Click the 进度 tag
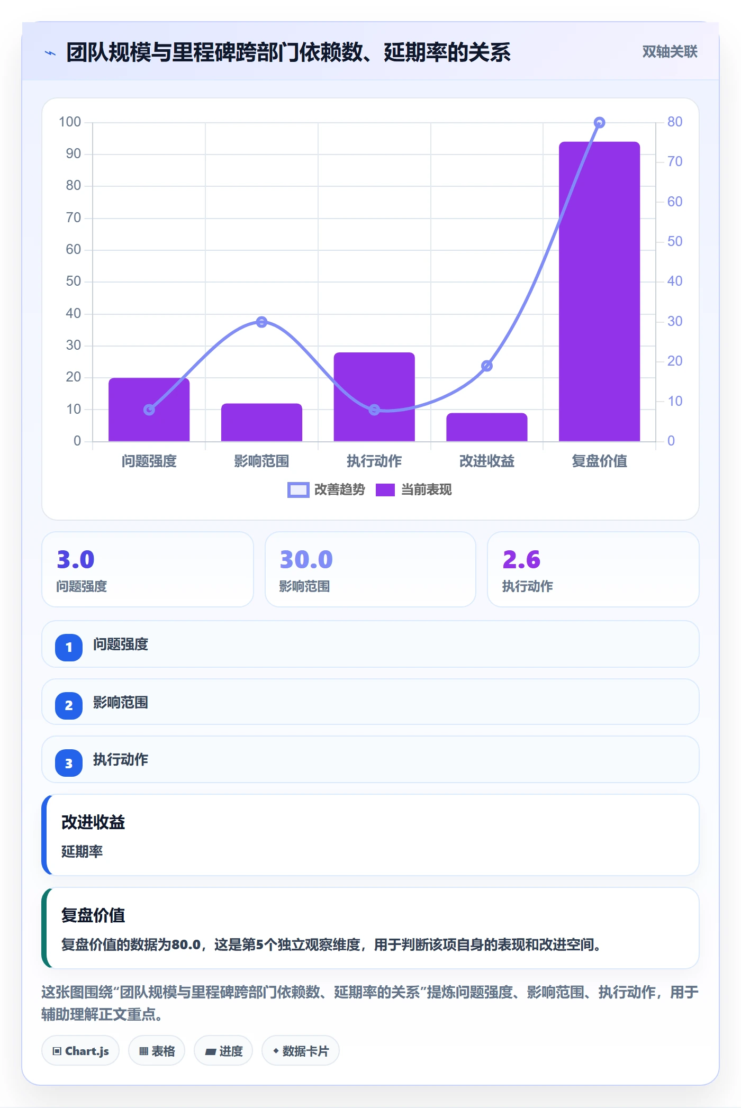The image size is (741, 1108). [223, 1051]
